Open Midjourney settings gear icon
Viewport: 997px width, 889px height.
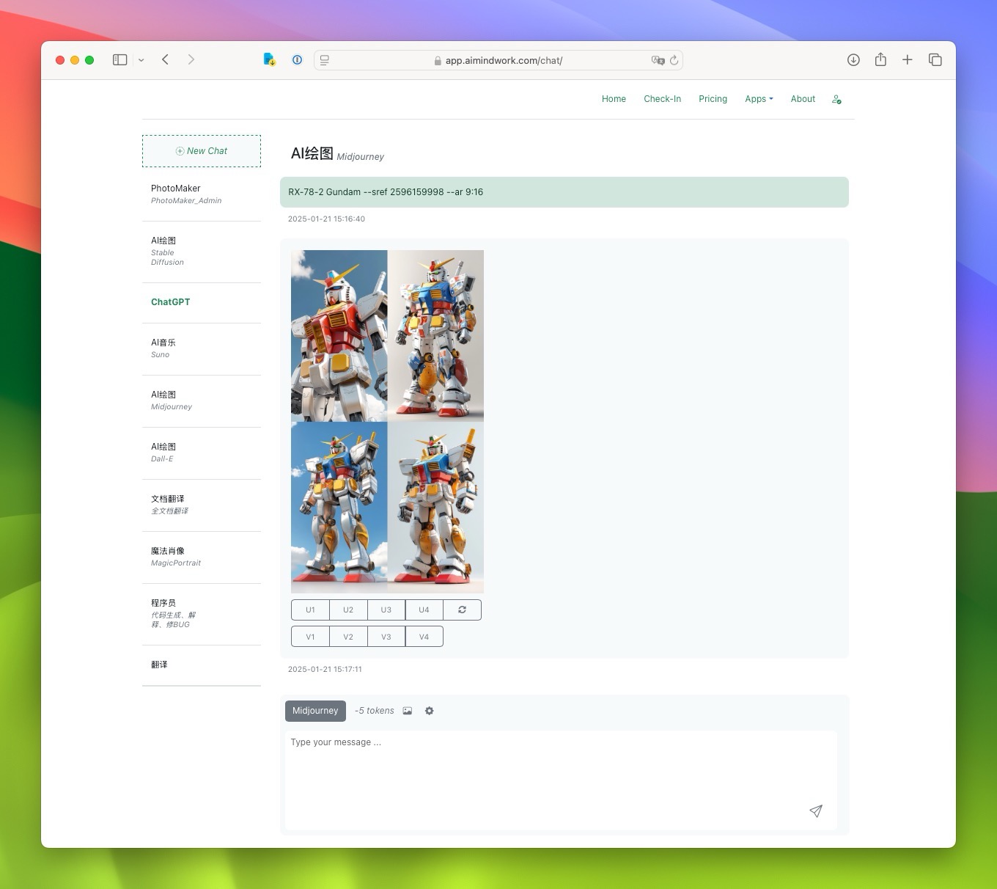tap(430, 711)
